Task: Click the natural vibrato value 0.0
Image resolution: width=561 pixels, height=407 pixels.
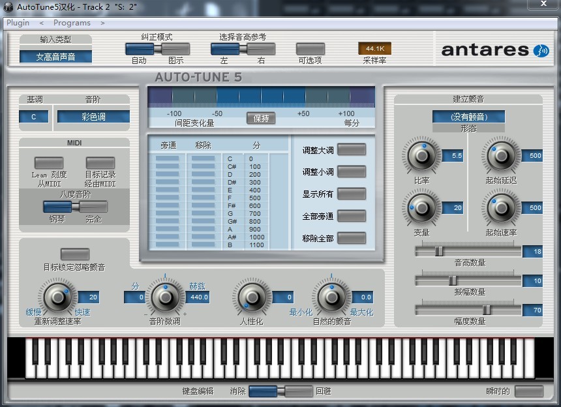Action: 363,297
